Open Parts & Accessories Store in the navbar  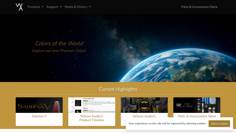tap(199, 7)
